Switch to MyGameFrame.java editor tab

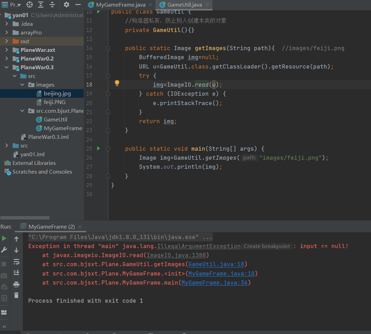(x=121, y=5)
